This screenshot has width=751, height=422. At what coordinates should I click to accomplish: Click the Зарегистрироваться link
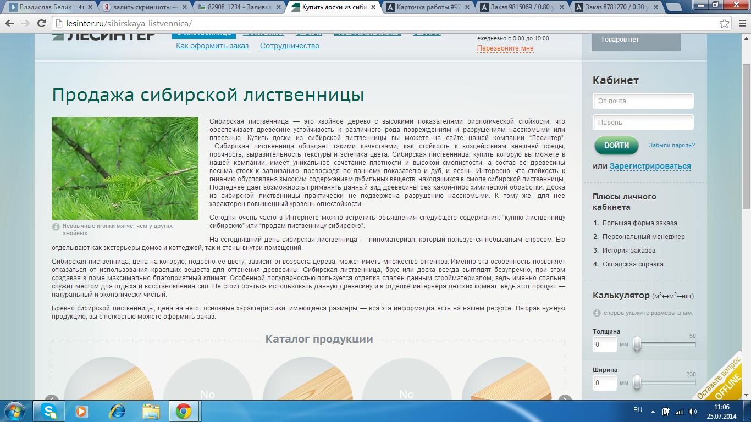[650, 166]
